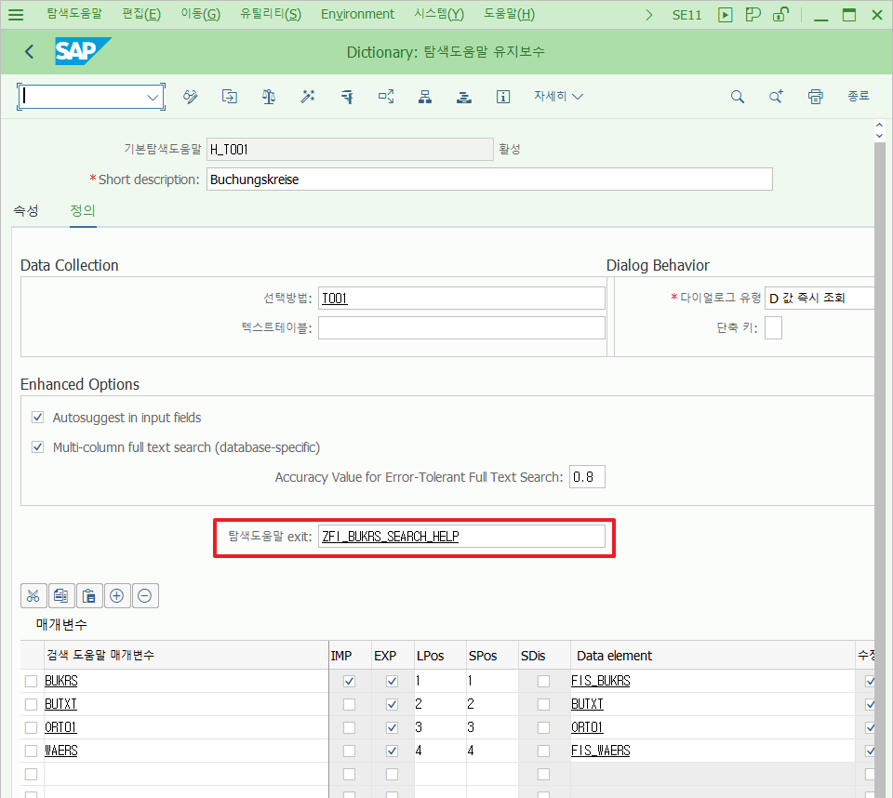Click the Find magnifier icon

coord(738,96)
